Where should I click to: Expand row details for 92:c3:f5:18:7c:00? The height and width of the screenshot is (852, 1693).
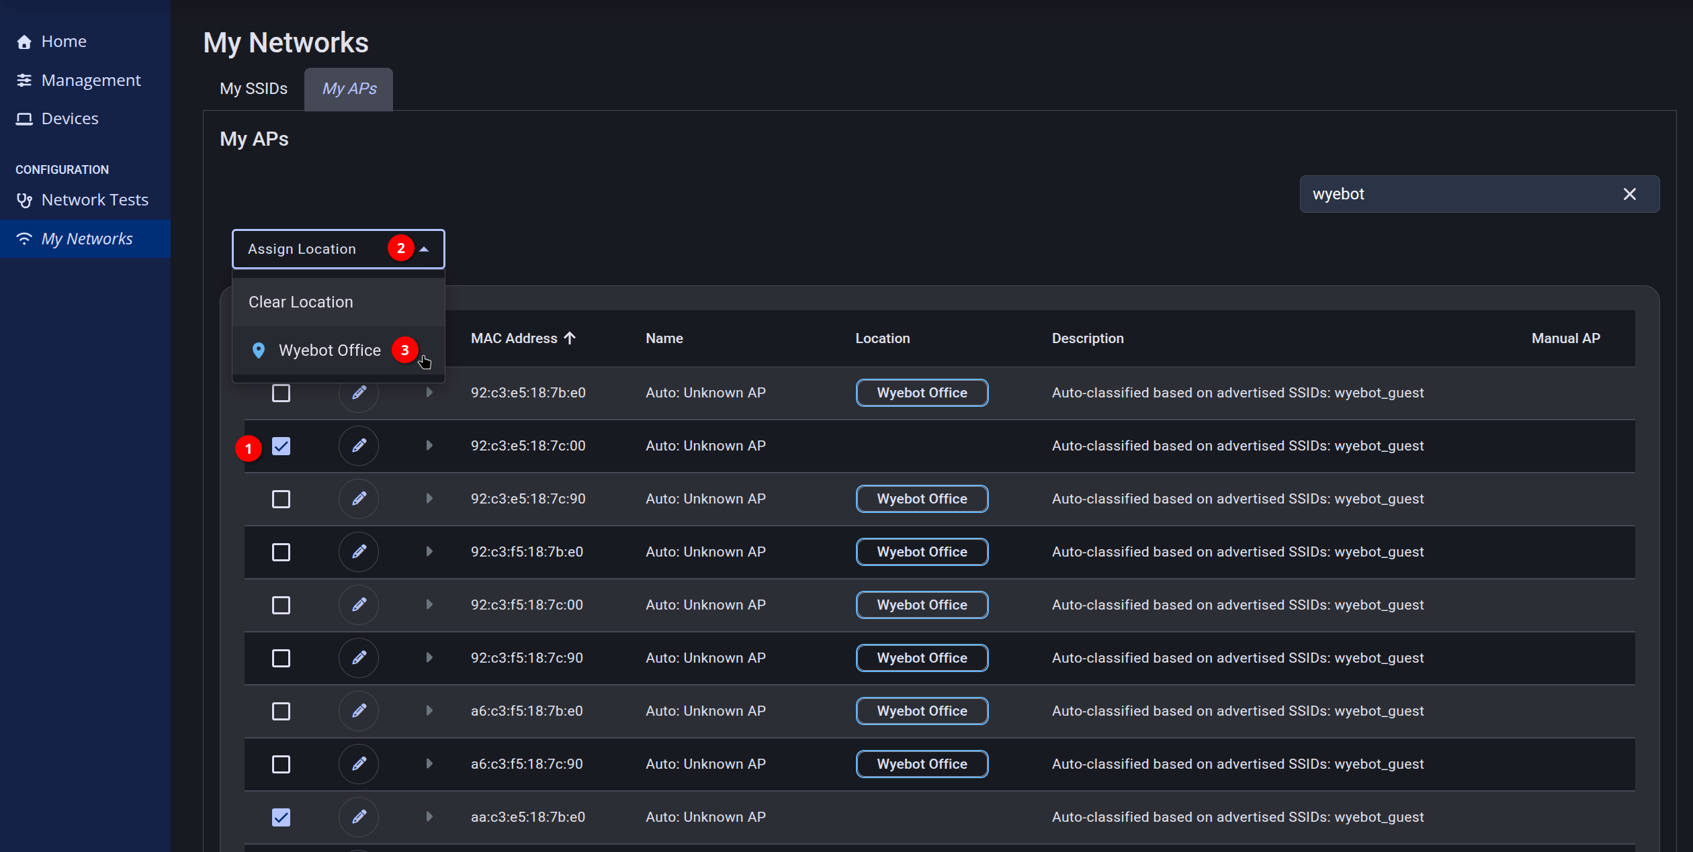pyautogui.click(x=429, y=605)
